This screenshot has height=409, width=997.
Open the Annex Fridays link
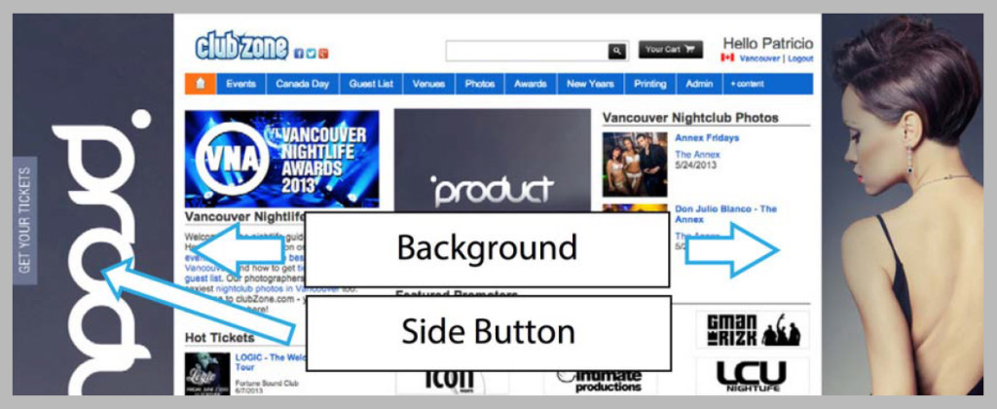[707, 137]
